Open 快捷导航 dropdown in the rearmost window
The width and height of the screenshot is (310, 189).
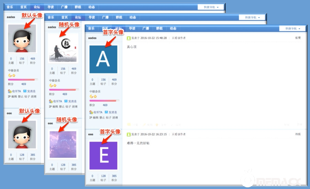[x=211, y=7]
